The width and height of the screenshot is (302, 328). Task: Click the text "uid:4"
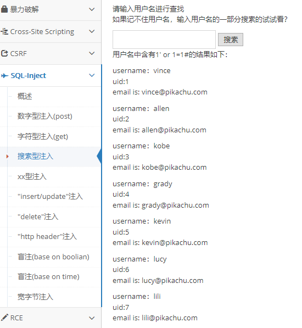tap(121, 194)
